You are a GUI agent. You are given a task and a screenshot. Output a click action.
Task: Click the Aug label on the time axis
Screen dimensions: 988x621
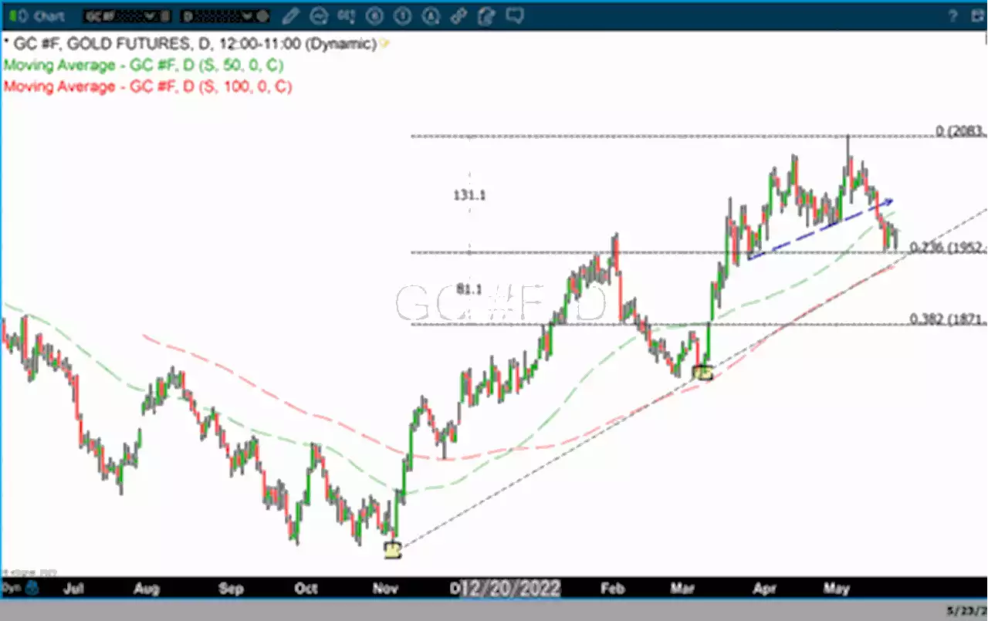(x=147, y=589)
